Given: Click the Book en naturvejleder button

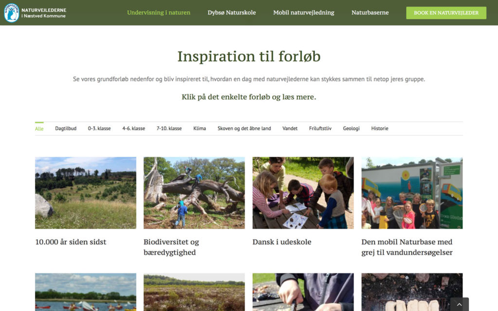Looking at the screenshot, I should (446, 13).
